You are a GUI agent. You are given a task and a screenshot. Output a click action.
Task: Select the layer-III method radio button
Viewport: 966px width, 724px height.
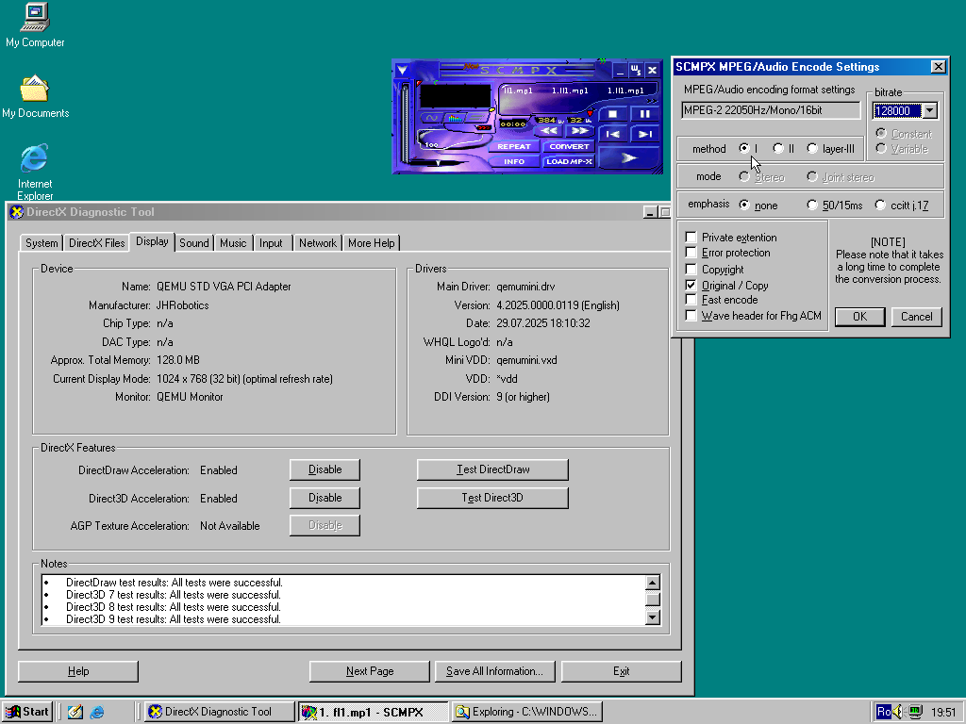(x=812, y=149)
